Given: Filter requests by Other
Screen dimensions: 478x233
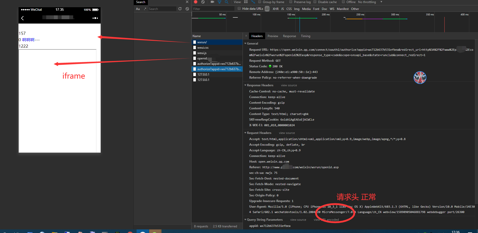Looking at the screenshot, I should pos(355,9).
